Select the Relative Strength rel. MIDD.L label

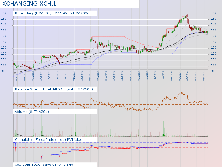54,89
